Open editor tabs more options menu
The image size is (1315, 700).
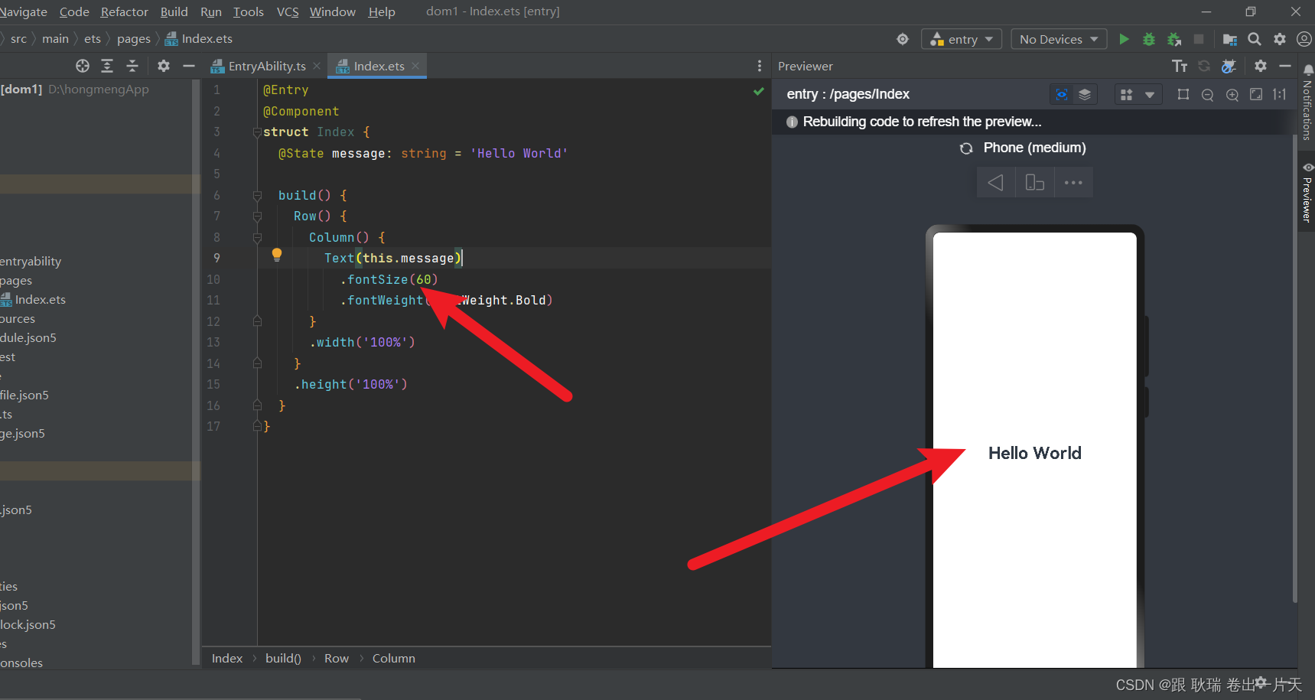tap(759, 66)
